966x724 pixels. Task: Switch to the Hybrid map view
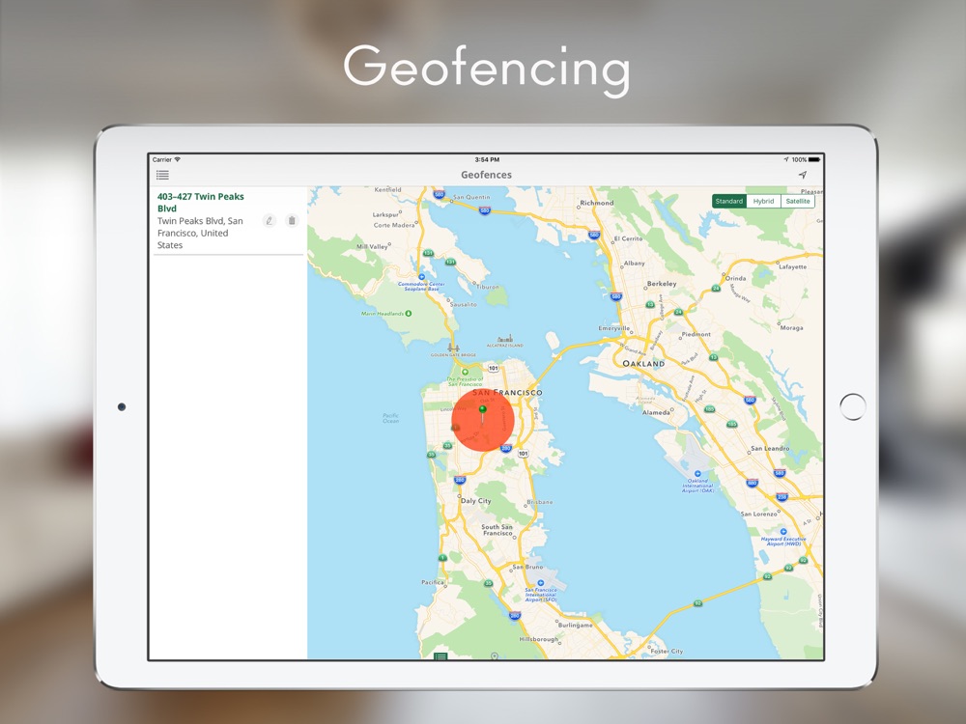click(x=763, y=202)
